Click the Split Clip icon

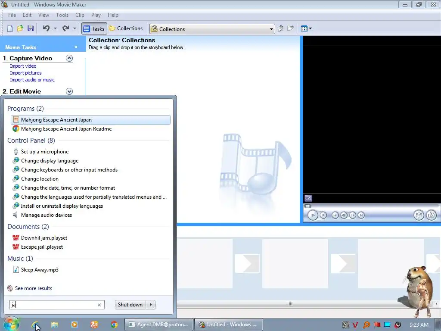coord(419,215)
